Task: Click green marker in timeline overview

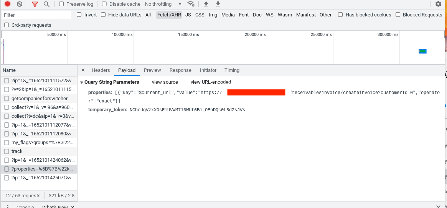Action: pos(422,52)
